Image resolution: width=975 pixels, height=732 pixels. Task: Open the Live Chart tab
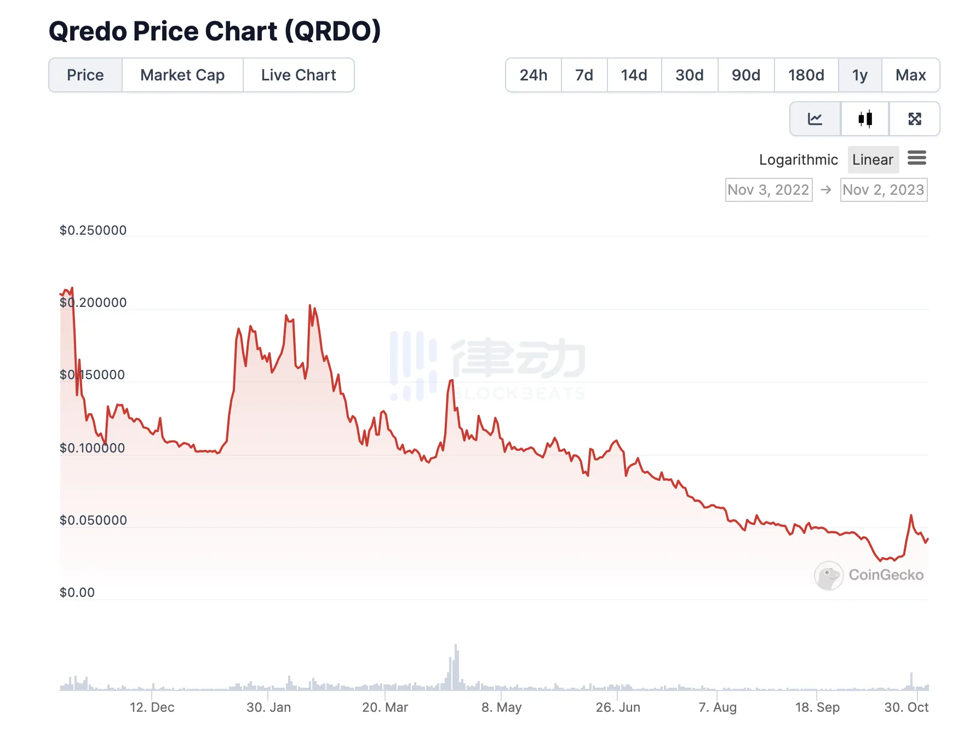(299, 75)
